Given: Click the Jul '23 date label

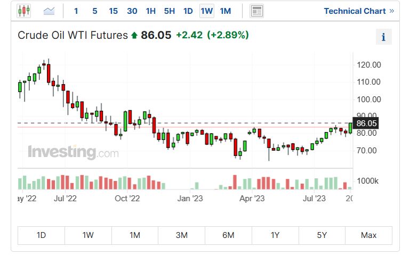Looking at the screenshot, I should tap(315, 199).
